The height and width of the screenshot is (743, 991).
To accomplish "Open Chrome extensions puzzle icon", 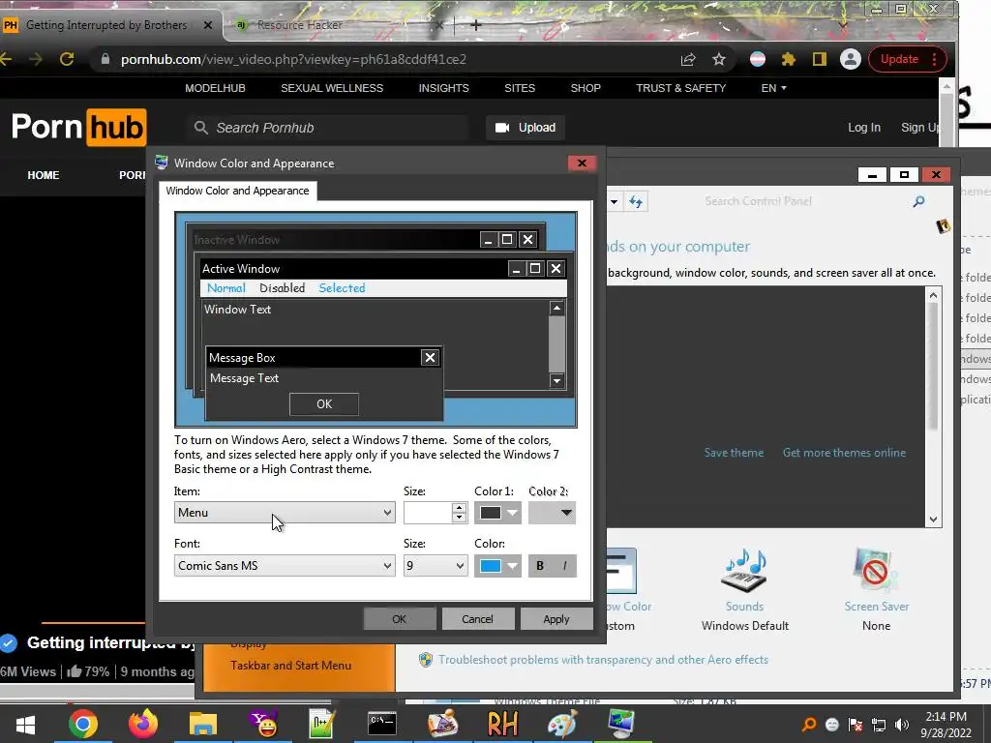I will 788,59.
